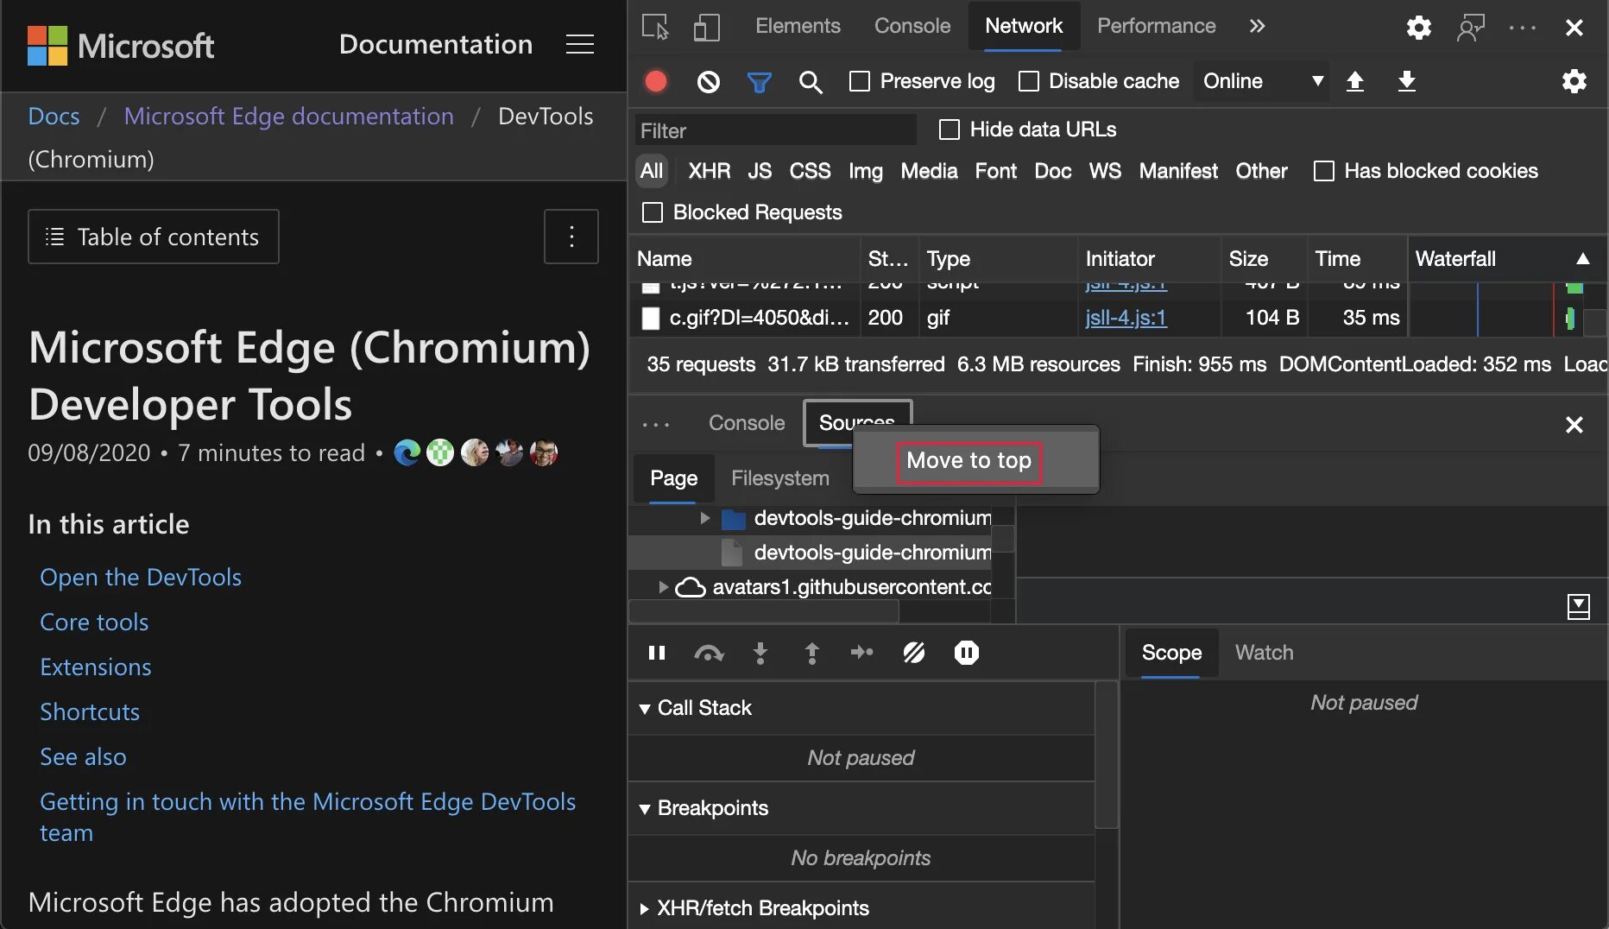Switch to the Watch tab
Image resolution: width=1609 pixels, height=929 pixels.
[x=1264, y=653]
